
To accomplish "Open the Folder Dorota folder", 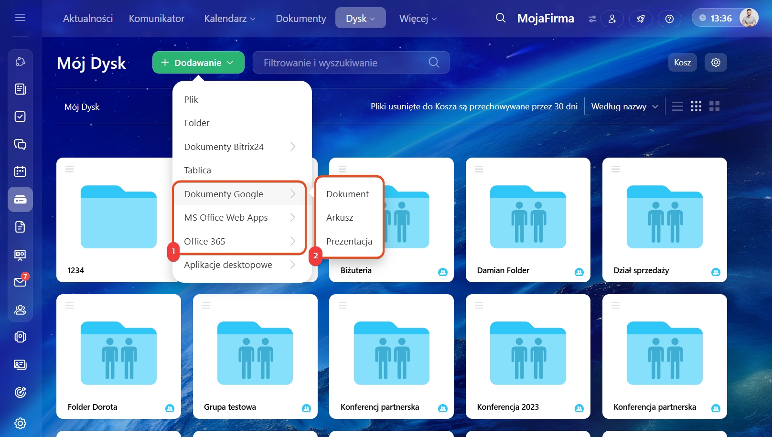I will (x=118, y=356).
